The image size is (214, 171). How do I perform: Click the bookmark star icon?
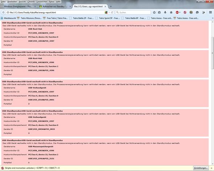(154, 12)
